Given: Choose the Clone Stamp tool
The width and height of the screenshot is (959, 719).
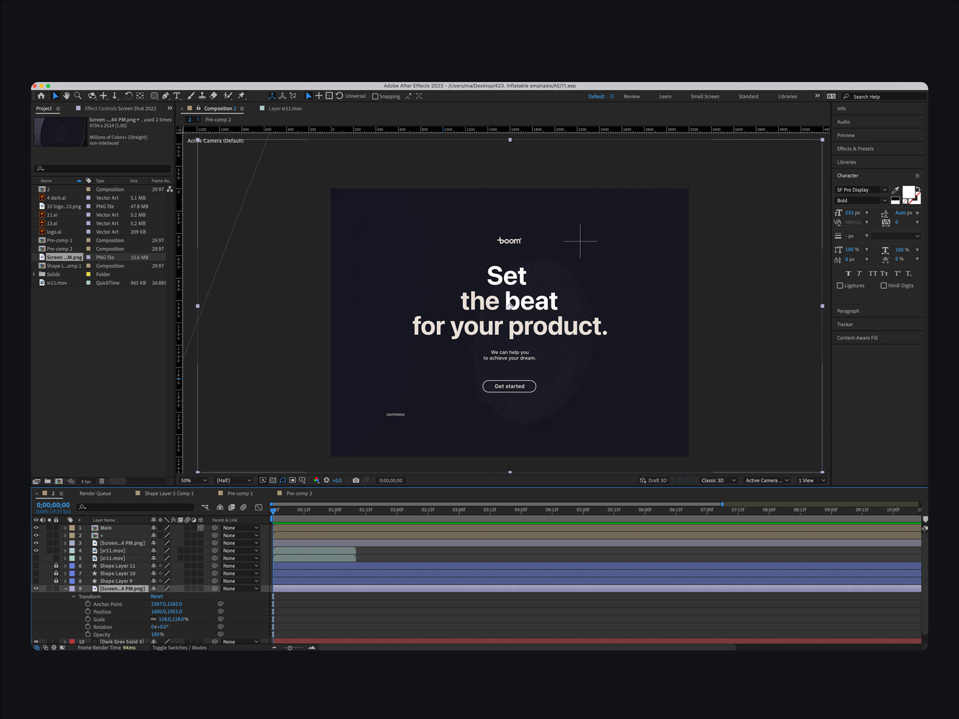Looking at the screenshot, I should (202, 96).
